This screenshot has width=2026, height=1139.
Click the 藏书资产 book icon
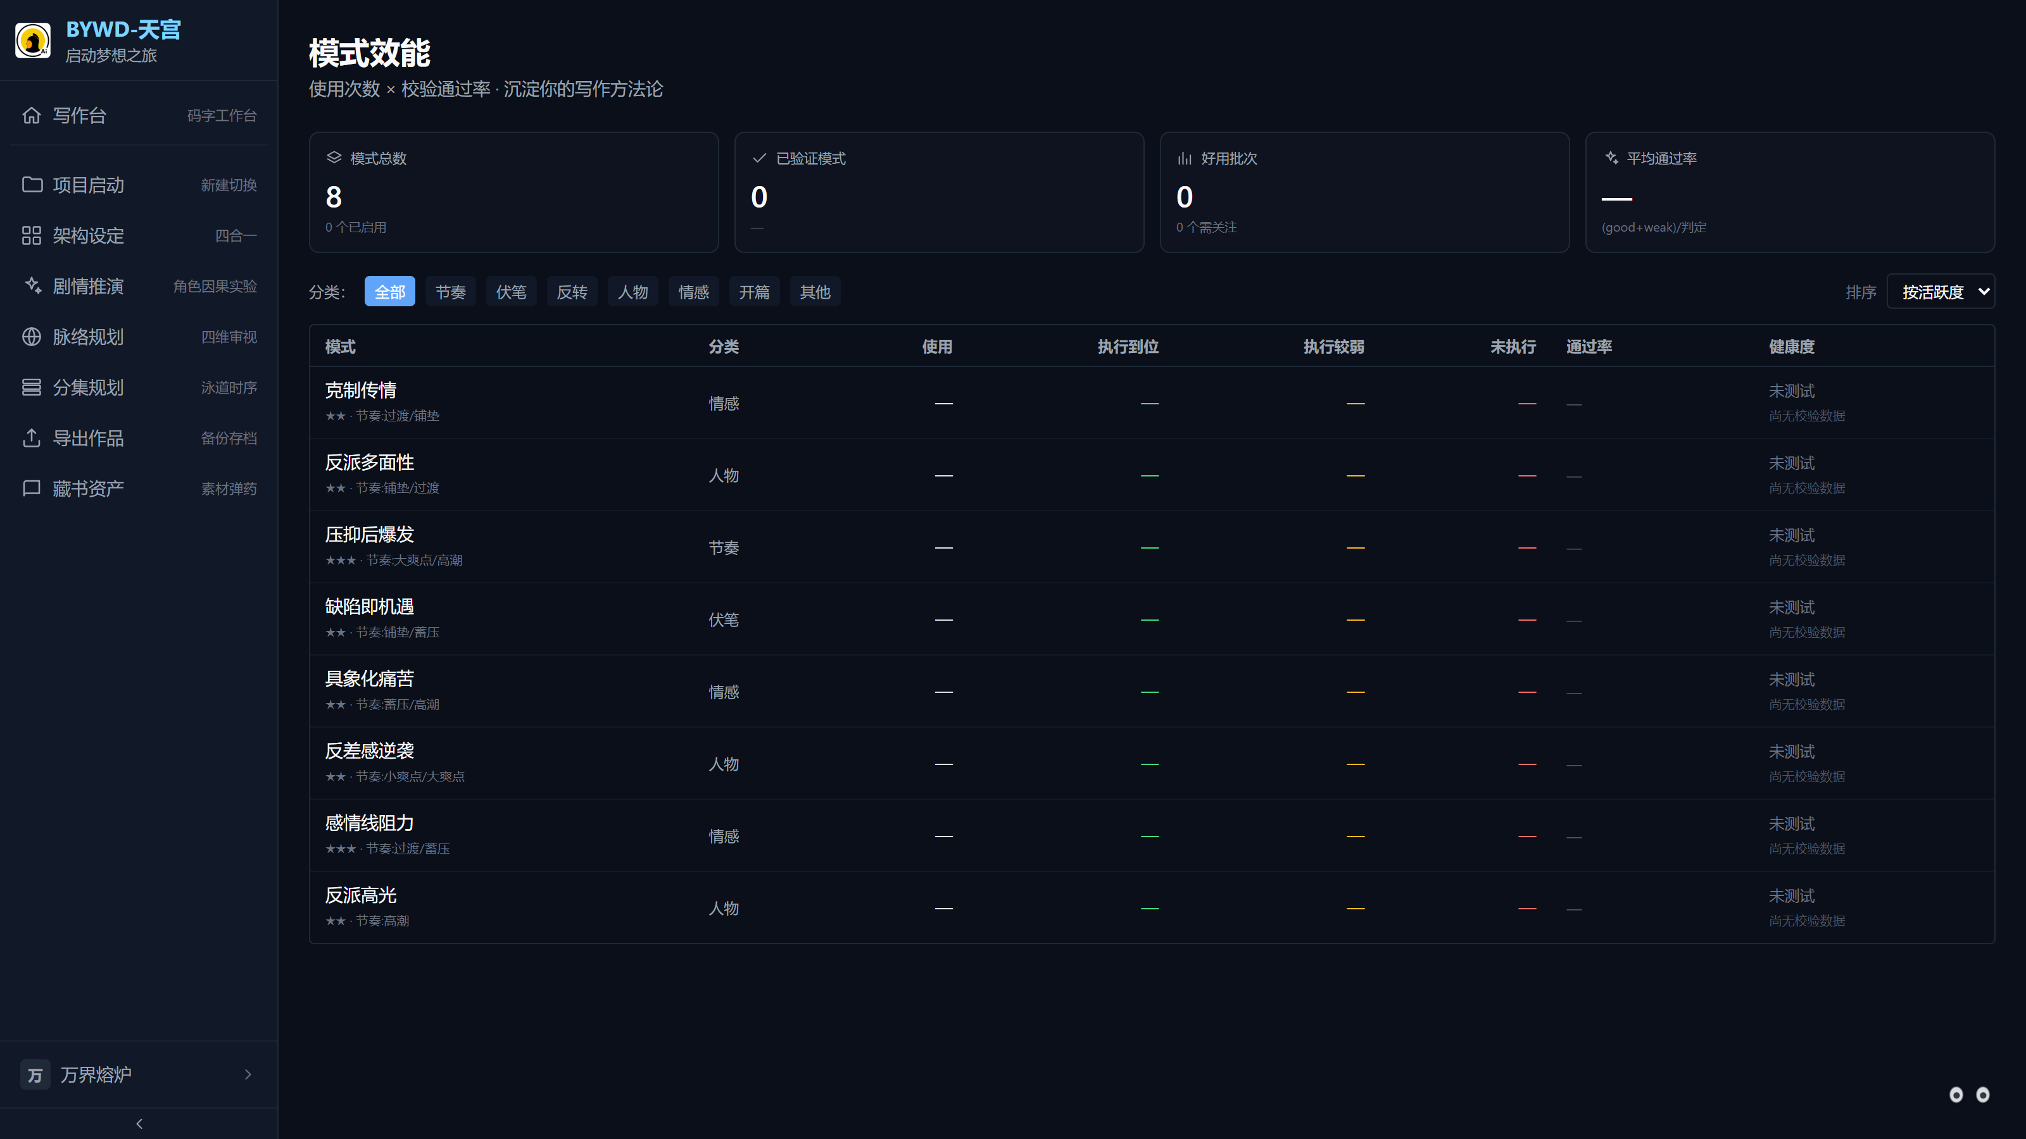point(32,488)
